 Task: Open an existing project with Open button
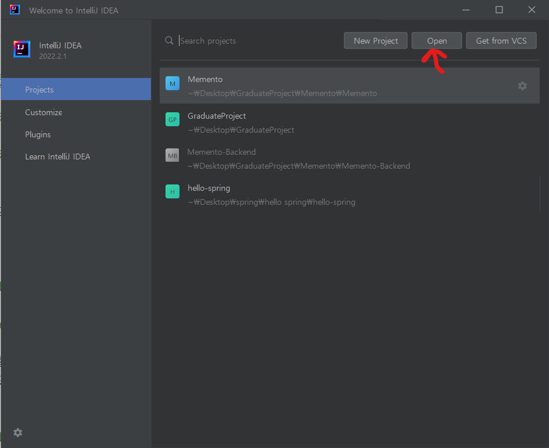pos(437,41)
